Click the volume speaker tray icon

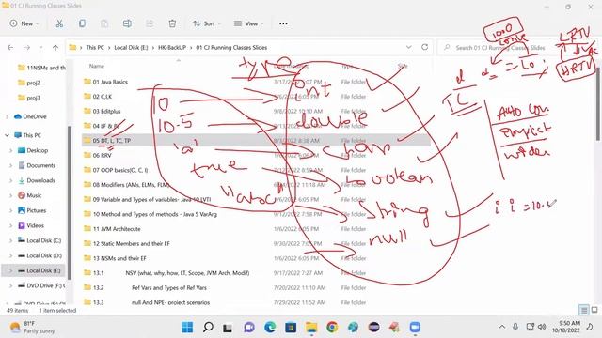(542, 327)
